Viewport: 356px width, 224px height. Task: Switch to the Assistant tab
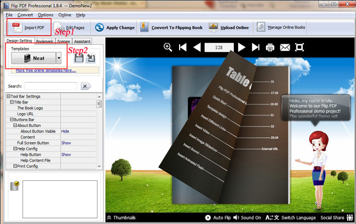[82, 41]
